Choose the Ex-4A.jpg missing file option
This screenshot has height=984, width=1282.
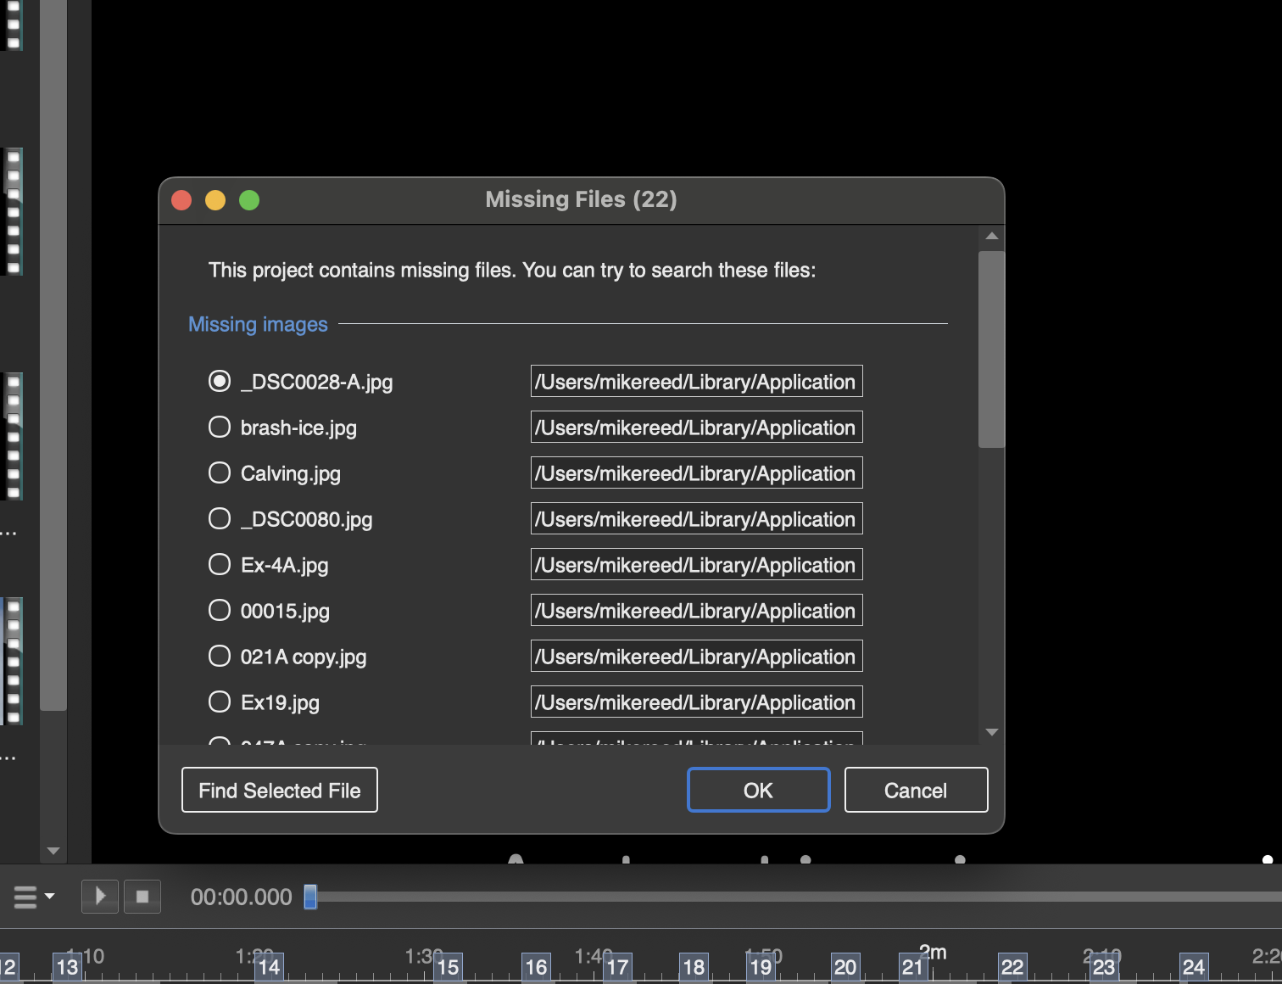220,565
